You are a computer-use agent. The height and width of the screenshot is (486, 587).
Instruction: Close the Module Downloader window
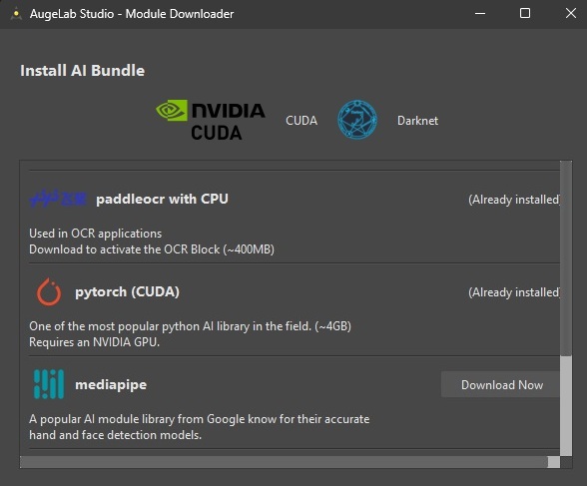tap(571, 13)
